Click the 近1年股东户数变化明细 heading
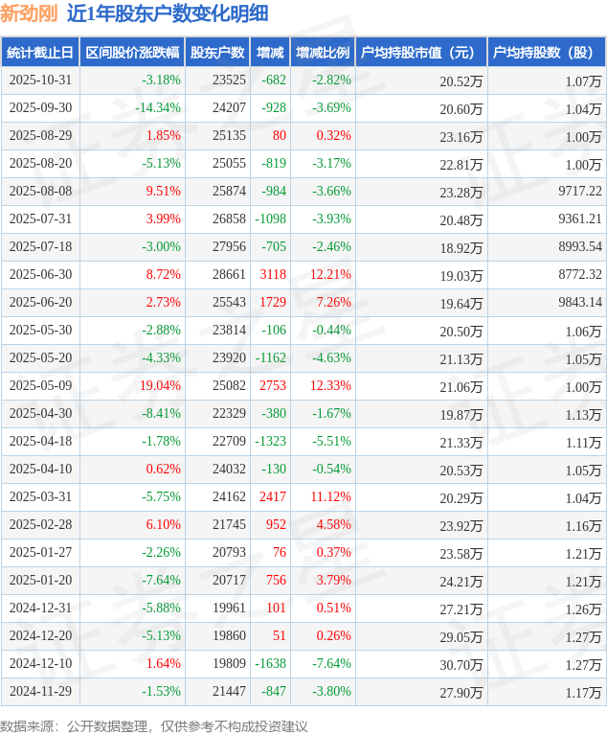This screenshot has width=607, height=735. [x=168, y=13]
